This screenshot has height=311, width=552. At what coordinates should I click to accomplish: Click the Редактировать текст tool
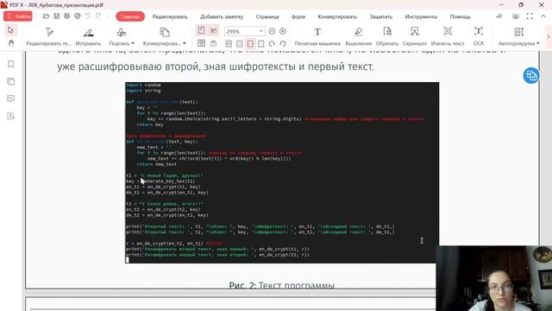pos(48,36)
